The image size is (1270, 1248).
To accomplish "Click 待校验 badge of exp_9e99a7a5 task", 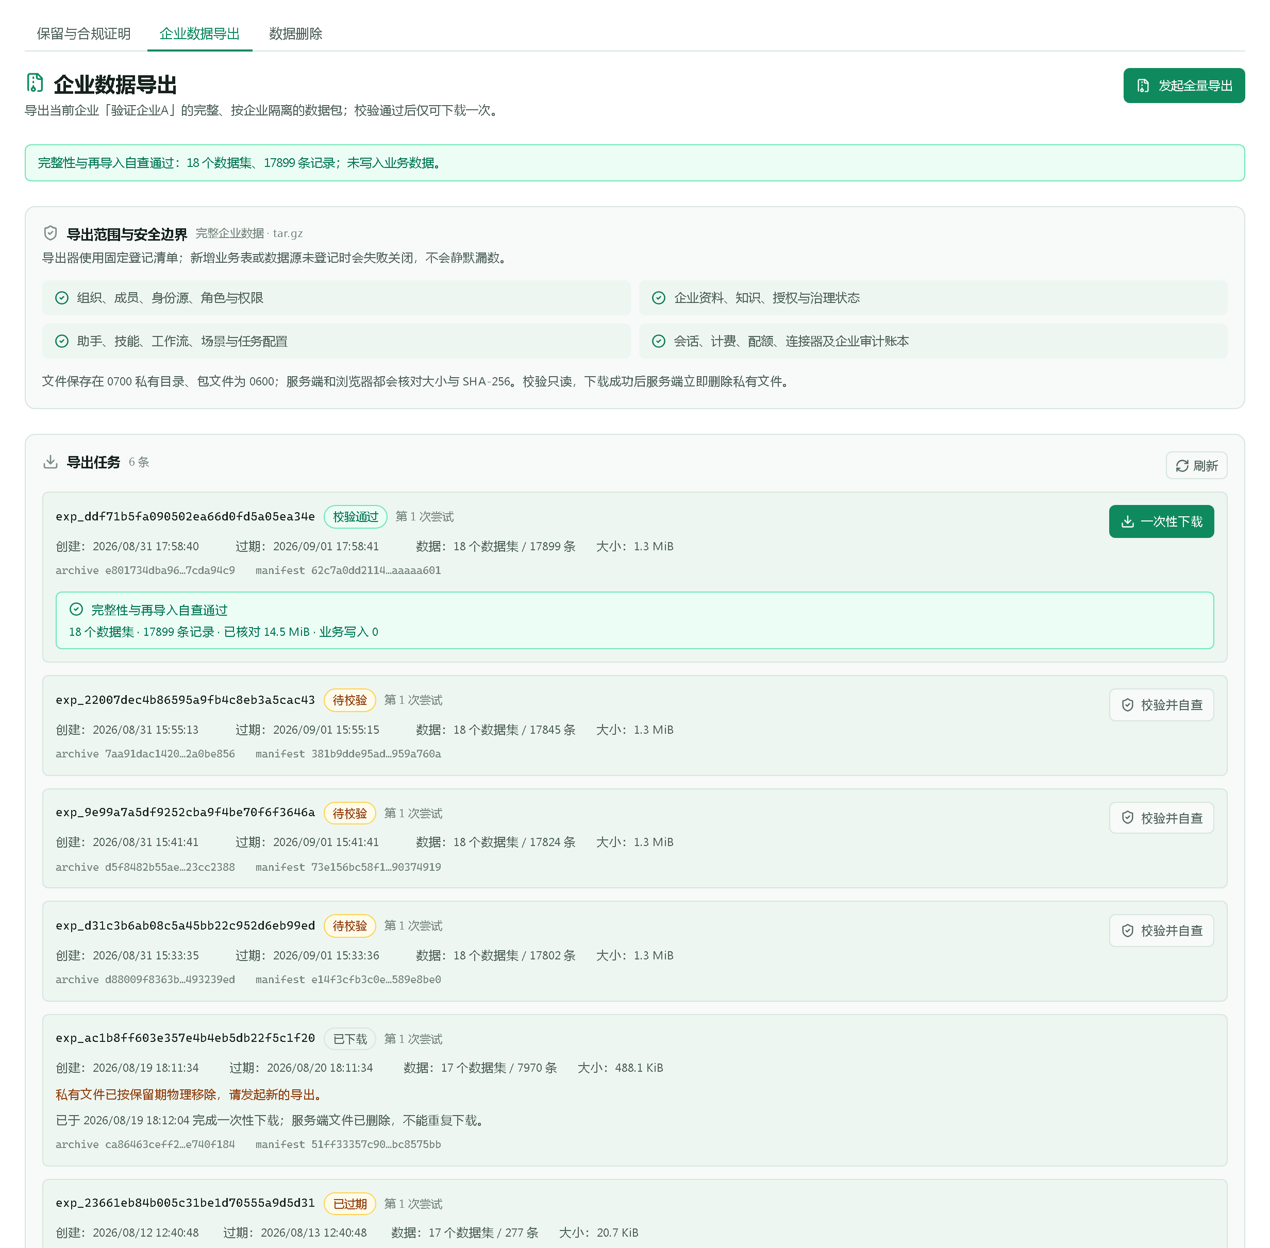I will 349,814.
